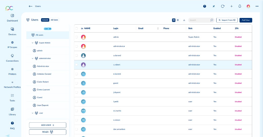Check the box for a.durand row
The image size is (263, 137).
pyautogui.click(x=77, y=55)
